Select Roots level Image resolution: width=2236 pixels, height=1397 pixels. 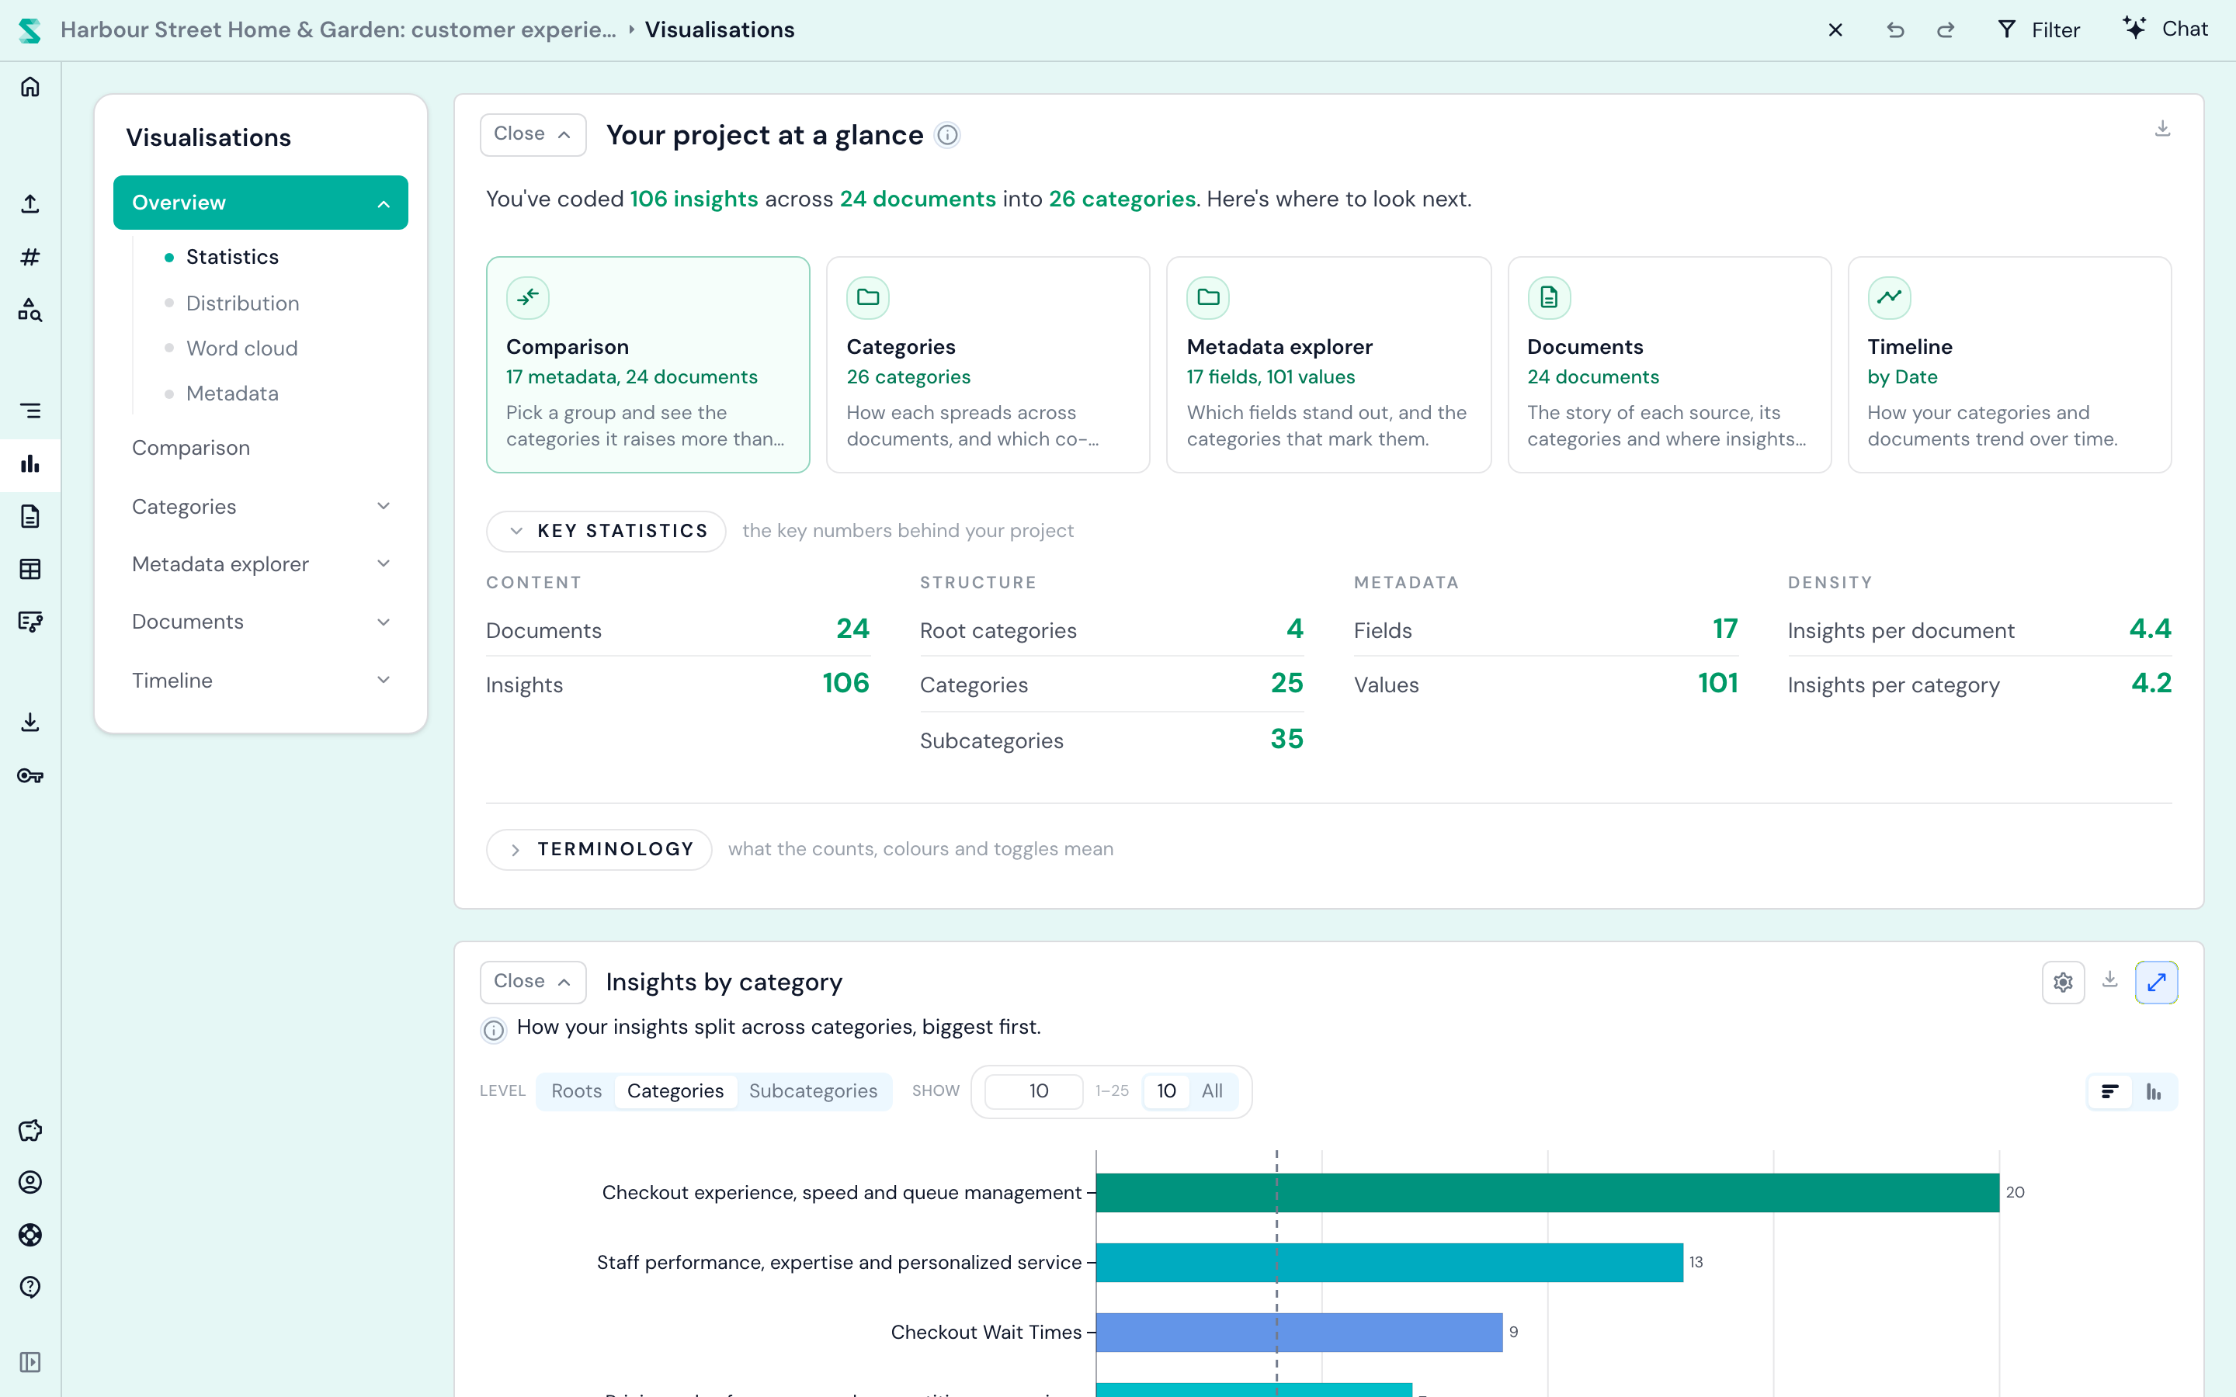pyautogui.click(x=577, y=1091)
